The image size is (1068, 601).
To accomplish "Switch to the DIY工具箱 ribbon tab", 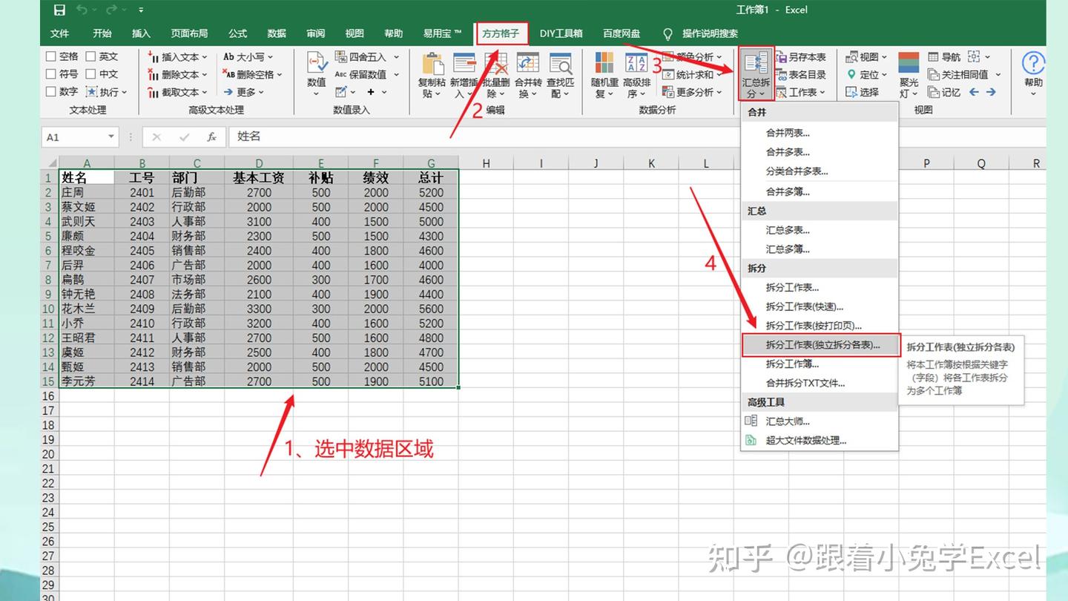I will (561, 33).
